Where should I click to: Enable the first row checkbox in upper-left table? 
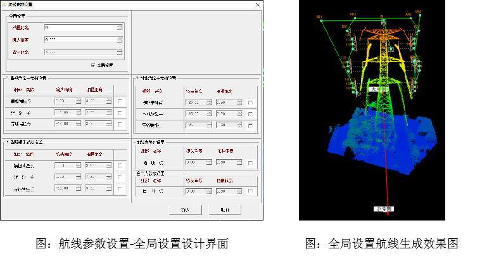(x=120, y=101)
